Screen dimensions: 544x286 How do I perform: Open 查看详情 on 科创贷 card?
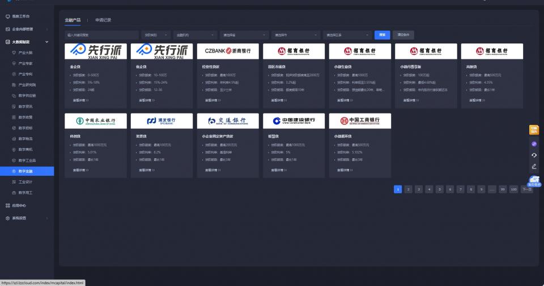point(80,170)
